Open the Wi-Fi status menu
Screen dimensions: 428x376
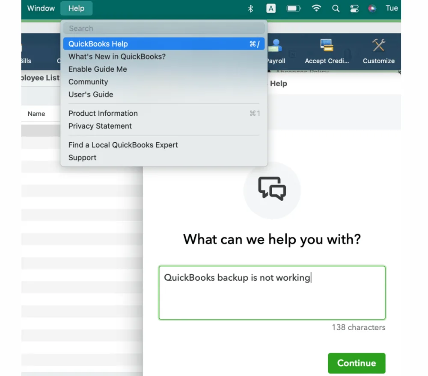(316, 8)
